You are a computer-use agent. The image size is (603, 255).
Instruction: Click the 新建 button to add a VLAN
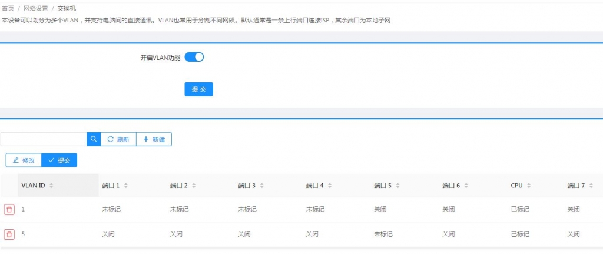click(x=154, y=139)
